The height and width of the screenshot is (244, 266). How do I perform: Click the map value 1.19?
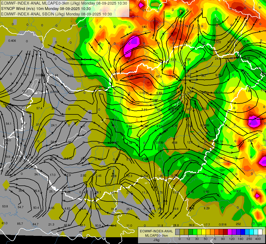(x=220, y=142)
